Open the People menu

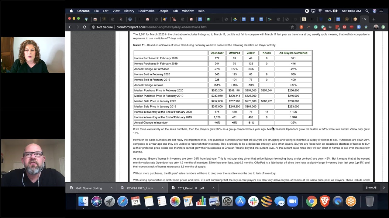click(163, 11)
